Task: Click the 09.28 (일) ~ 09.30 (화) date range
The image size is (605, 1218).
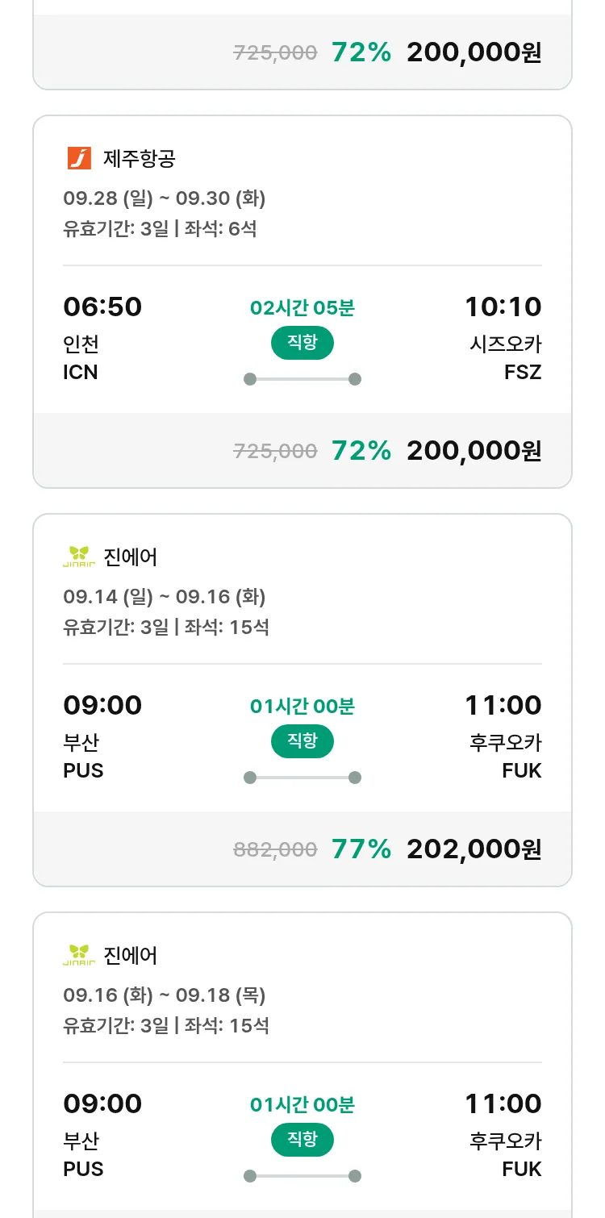Action: [165, 198]
